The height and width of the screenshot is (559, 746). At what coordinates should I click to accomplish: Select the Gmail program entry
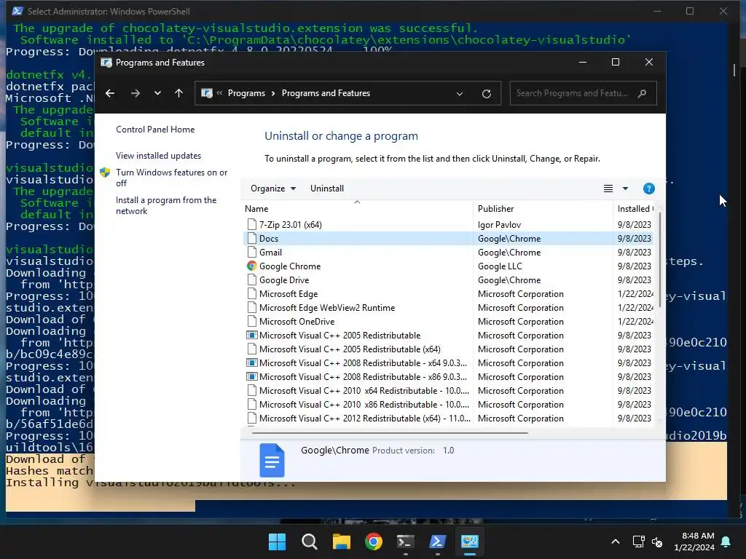point(270,253)
